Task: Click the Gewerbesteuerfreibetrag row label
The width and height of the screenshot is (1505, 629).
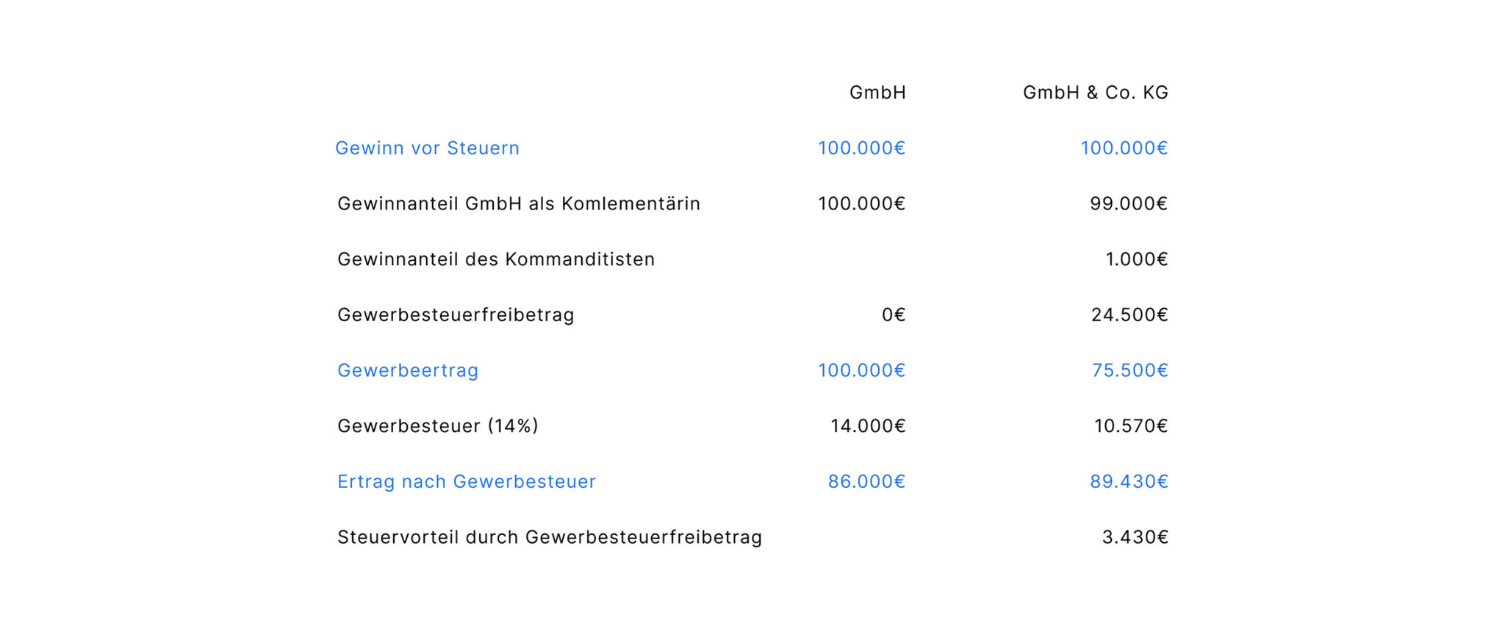Action: (456, 315)
